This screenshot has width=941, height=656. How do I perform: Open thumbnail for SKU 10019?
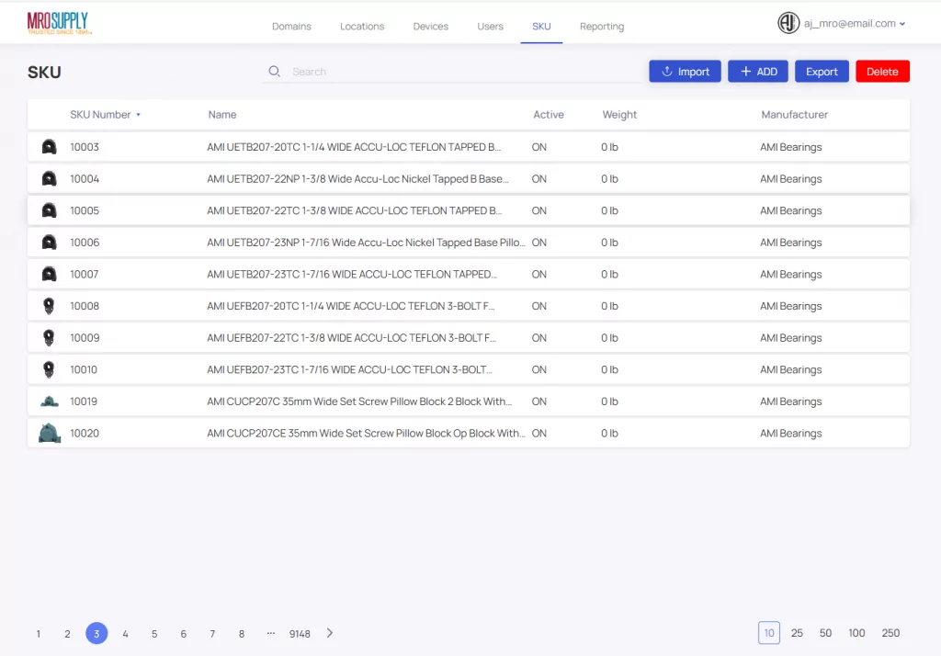[50, 402]
